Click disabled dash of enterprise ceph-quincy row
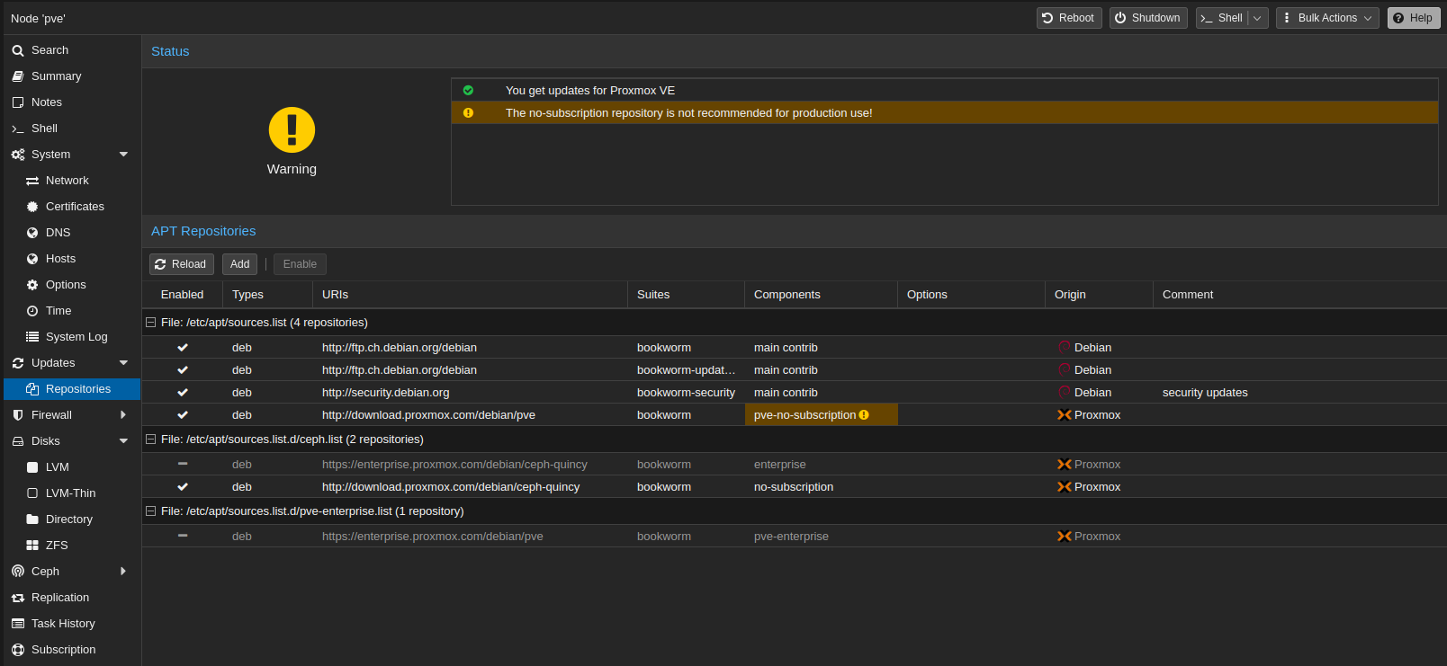This screenshot has height=666, width=1447. (x=183, y=465)
